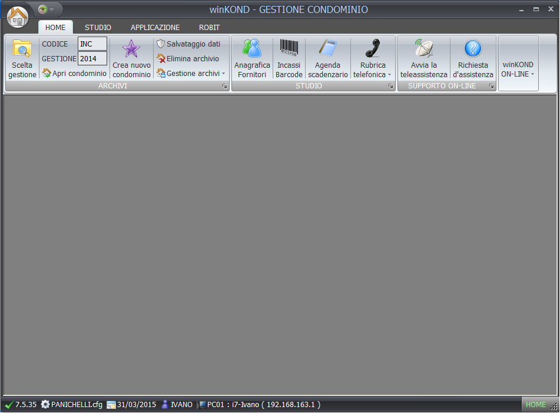Screen dimensions: 560x413
Task: Click the PC01 : i7-Ivano network text
Action: (264, 404)
